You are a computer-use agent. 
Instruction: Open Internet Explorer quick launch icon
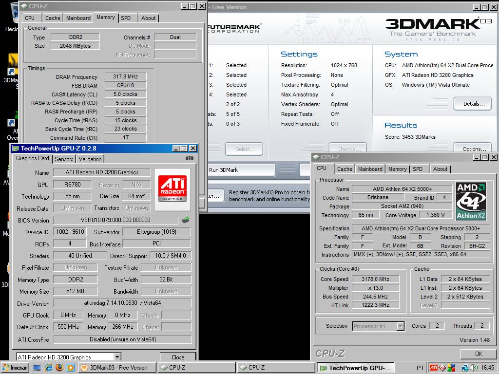coord(48,368)
